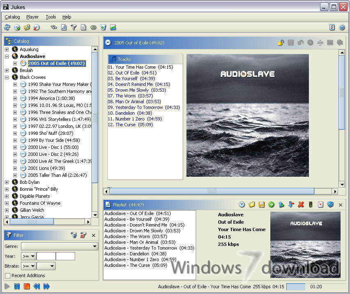350x294 pixels.
Task: Click the green arrow icon in Playlist toolbar
Action: pyautogui.click(x=271, y=204)
